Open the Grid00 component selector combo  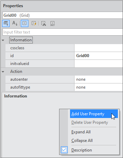[63, 15]
